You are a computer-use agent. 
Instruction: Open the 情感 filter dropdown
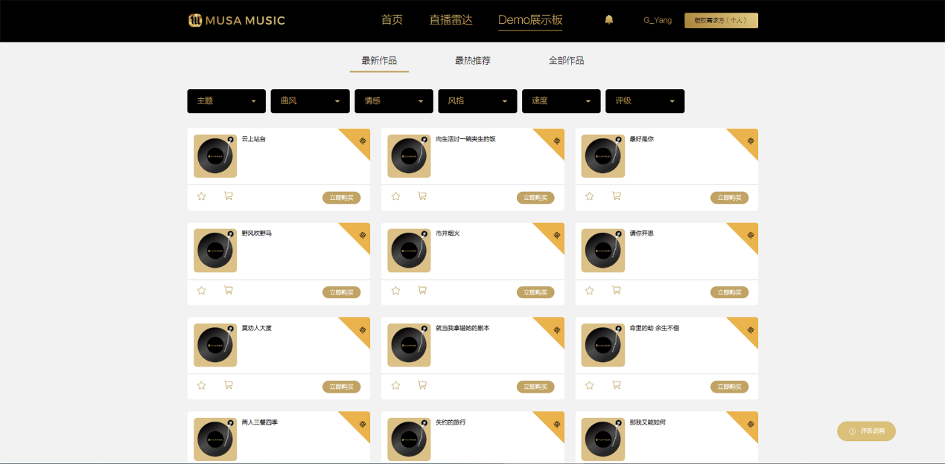[394, 101]
